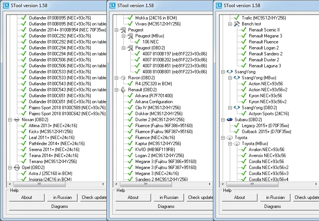Click the STool app icon in middle window title
319x221 pixels.
point(112,6)
